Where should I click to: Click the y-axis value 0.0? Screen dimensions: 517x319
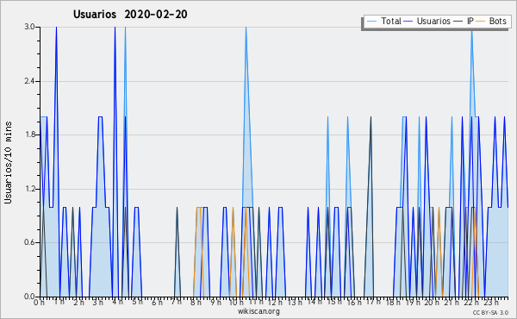tap(29, 297)
